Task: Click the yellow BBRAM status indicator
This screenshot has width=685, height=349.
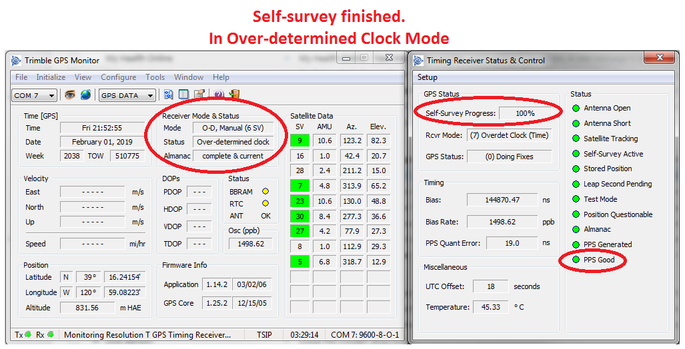Action: (x=265, y=191)
